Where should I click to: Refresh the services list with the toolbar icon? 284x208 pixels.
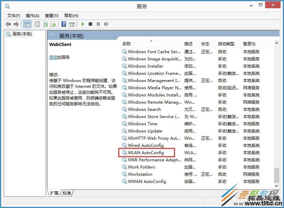(46, 24)
